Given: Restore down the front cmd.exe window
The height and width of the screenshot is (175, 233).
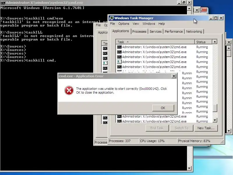Looking at the screenshot, I should [x=184, y=3].
